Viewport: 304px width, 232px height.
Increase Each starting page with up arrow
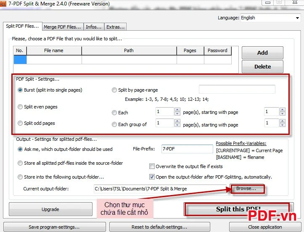pyautogui.click(x=283, y=110)
